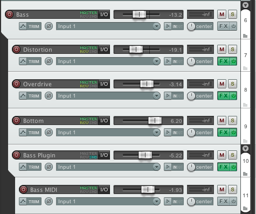Click the Bottom track volume fader

coord(155,121)
